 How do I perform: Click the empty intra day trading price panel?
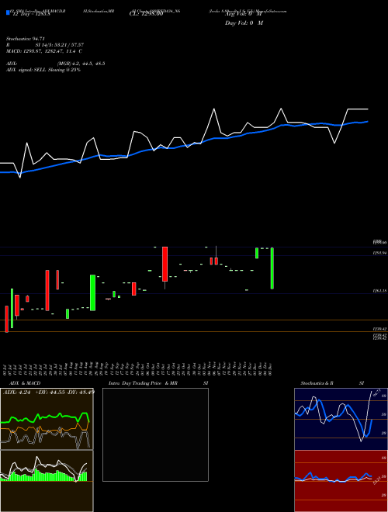(155, 434)
